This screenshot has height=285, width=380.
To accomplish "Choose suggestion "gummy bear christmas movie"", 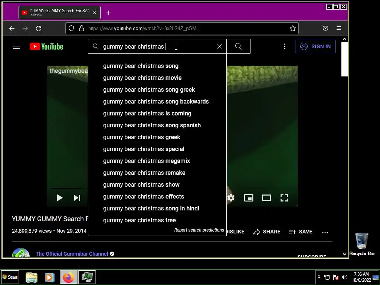I will coord(157,78).
